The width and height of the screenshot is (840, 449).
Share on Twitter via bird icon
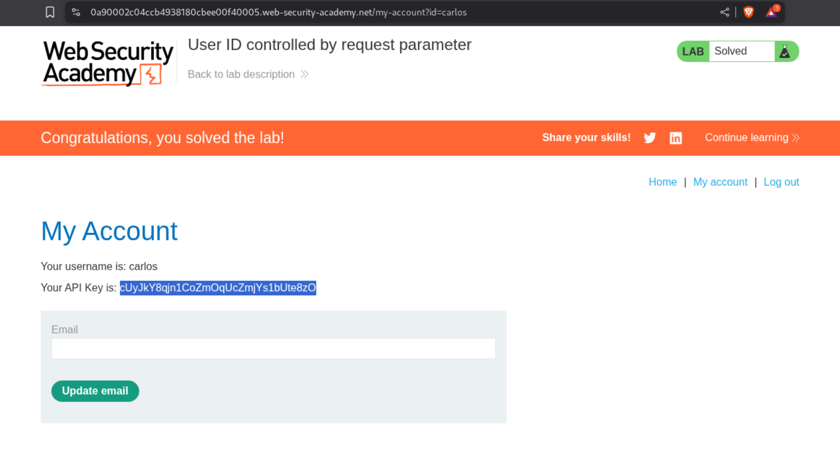tap(649, 138)
